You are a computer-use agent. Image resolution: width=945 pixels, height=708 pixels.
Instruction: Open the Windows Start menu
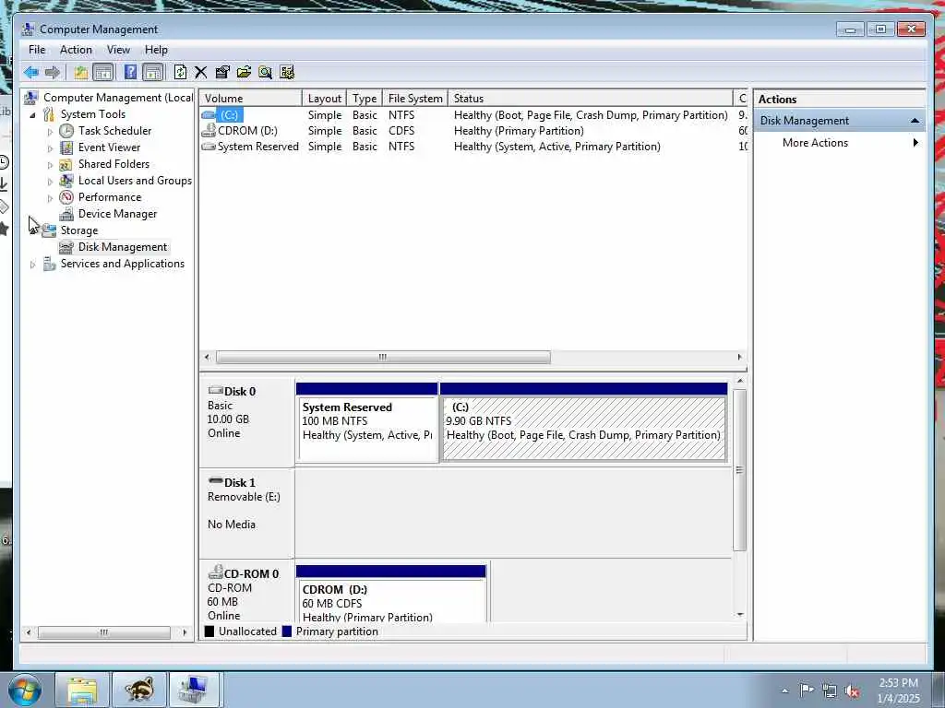25,690
